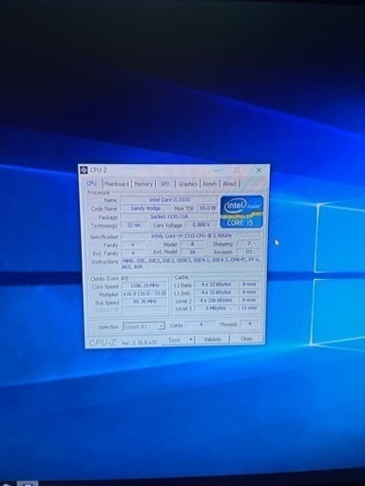Click the Close button at bottom
This screenshot has width=365, height=486.
tap(246, 339)
